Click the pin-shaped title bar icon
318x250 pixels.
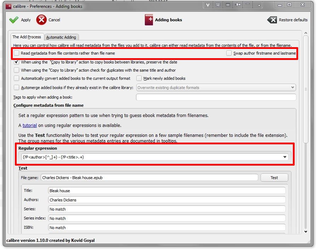[238, 5]
